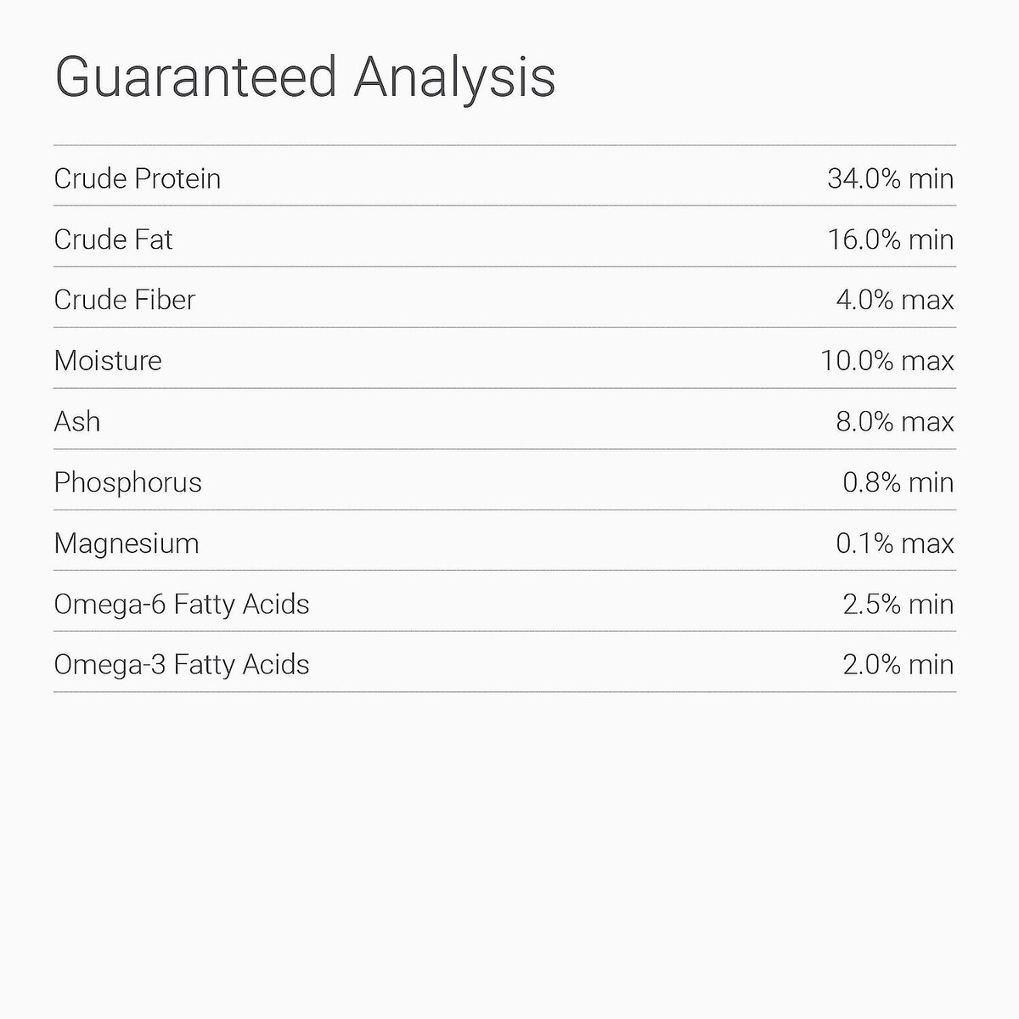Select the Omega-3 Fatty Acids label
The image size is (1019, 1019).
pos(181,665)
